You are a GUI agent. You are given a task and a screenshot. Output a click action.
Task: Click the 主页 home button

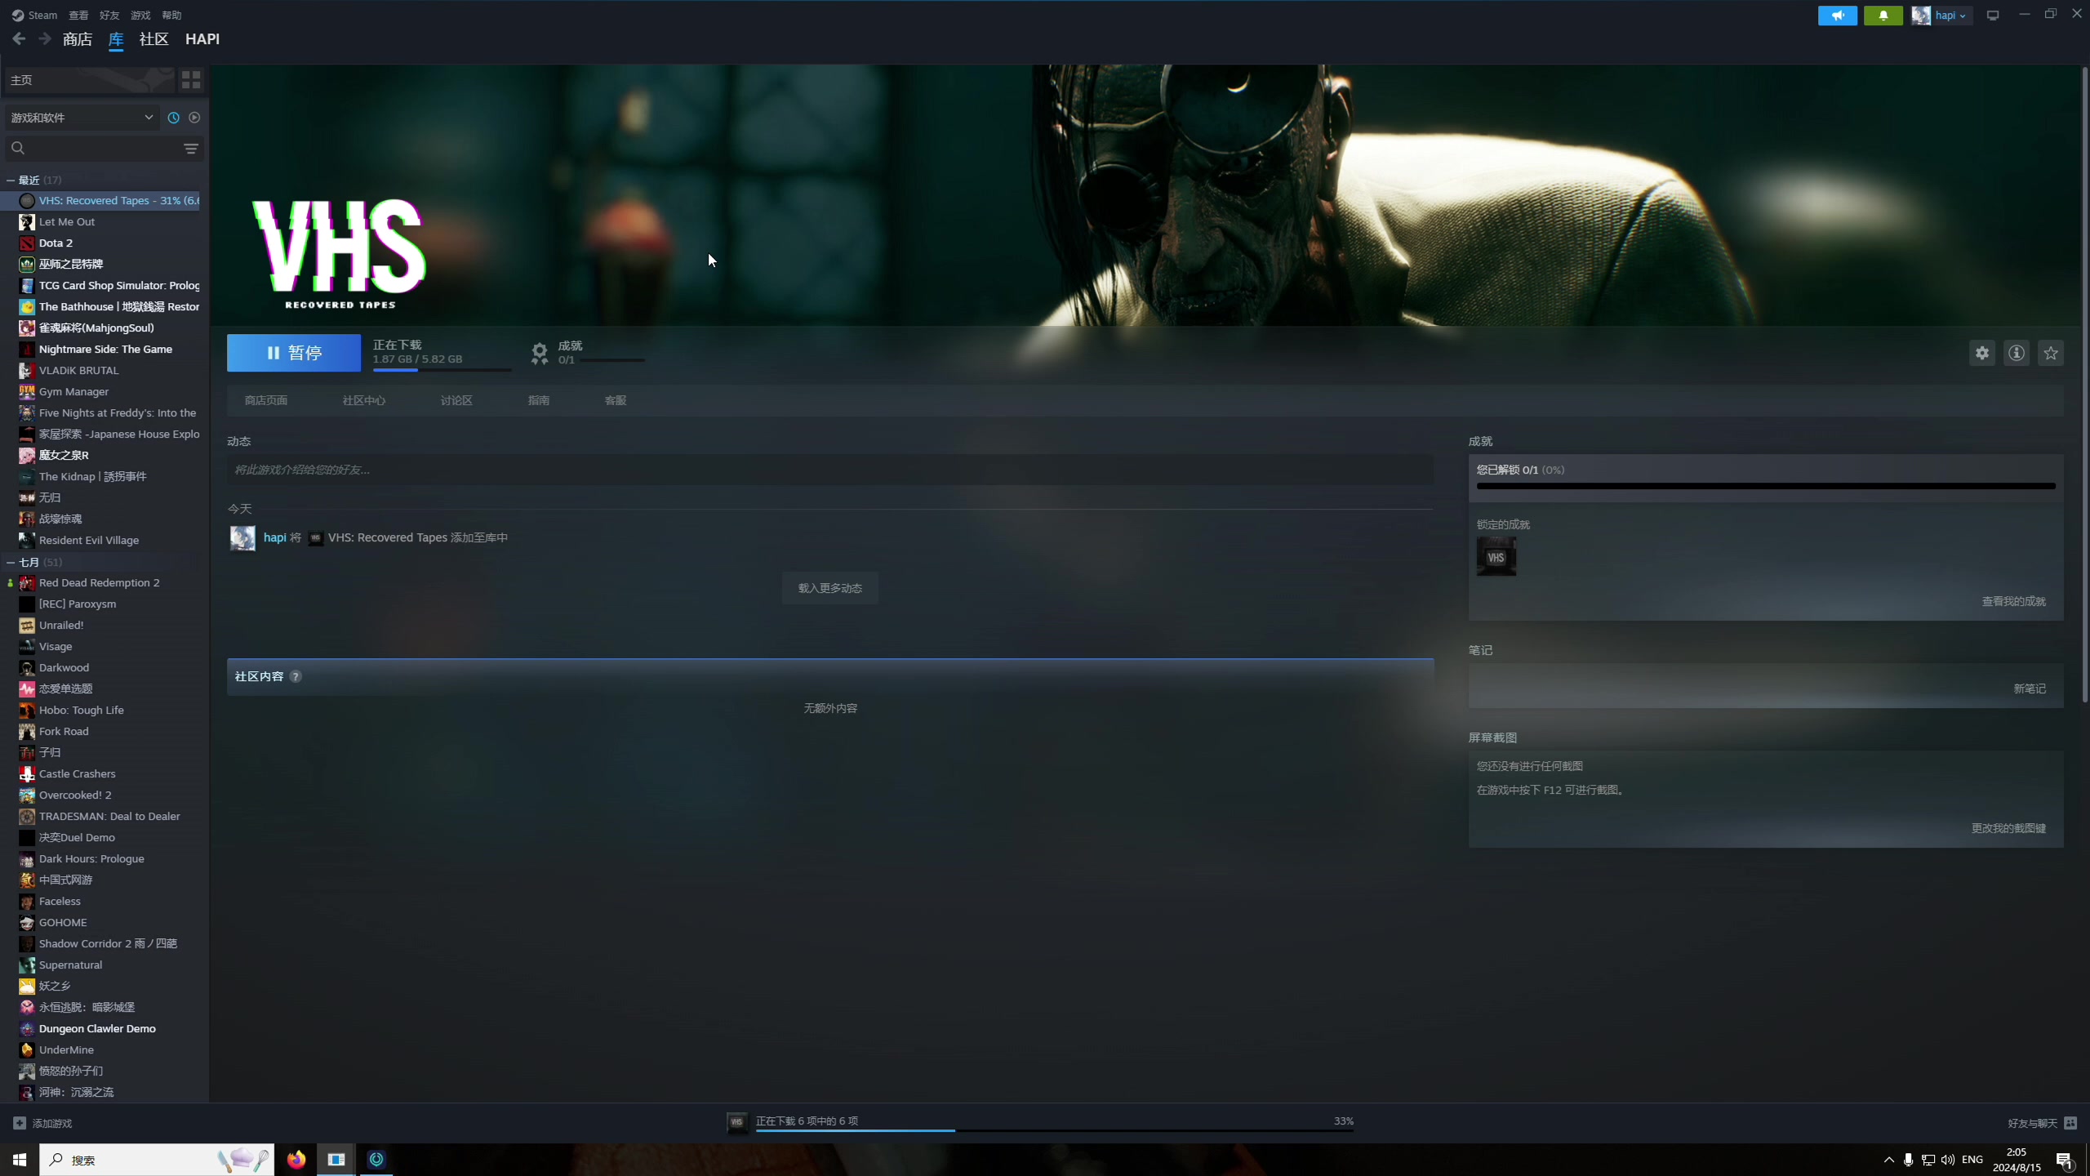pos(90,79)
